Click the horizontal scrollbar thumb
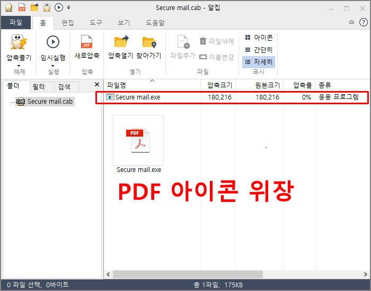 [188, 274]
